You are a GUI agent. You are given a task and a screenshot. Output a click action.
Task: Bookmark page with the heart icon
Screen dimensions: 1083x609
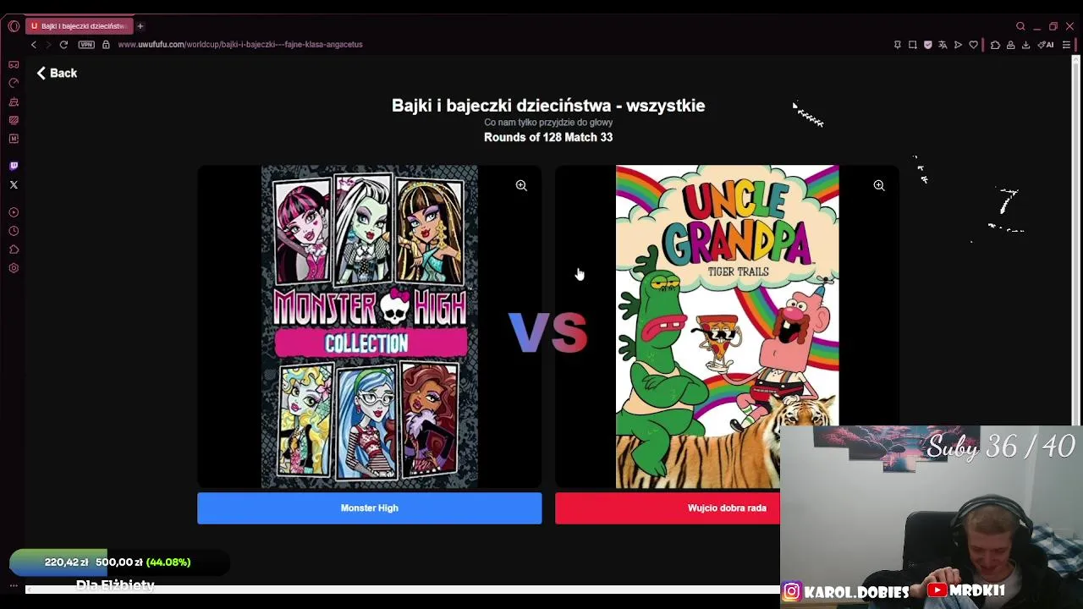coord(974,45)
